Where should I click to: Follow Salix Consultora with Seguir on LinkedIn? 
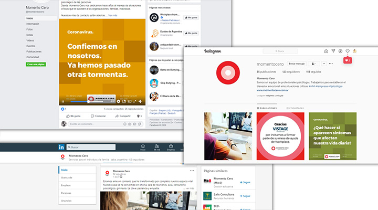[x=245, y=196]
